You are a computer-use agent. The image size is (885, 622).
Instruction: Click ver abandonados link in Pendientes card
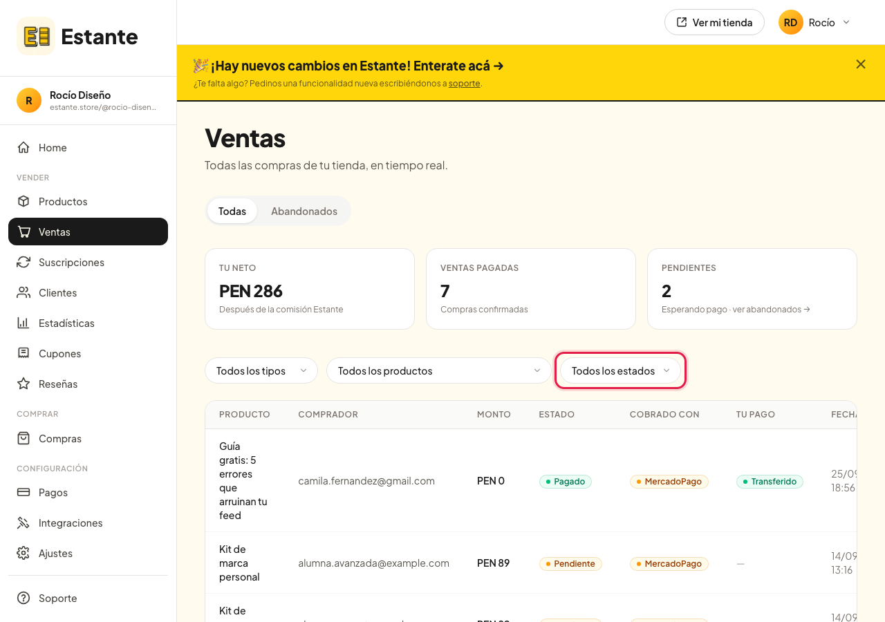770,310
